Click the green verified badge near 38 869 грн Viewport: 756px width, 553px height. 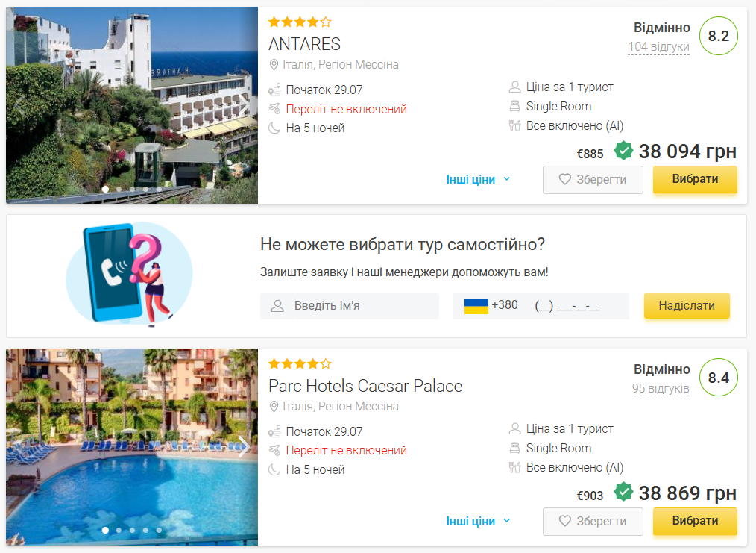pyautogui.click(x=623, y=493)
